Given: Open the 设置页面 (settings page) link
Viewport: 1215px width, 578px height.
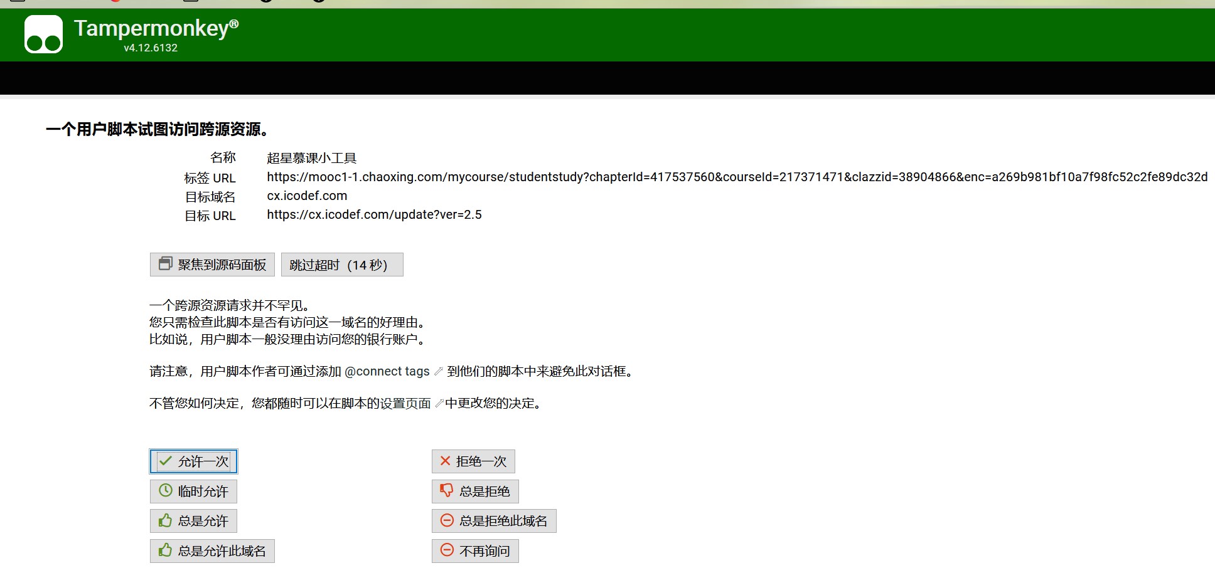Looking at the screenshot, I should click(x=405, y=404).
